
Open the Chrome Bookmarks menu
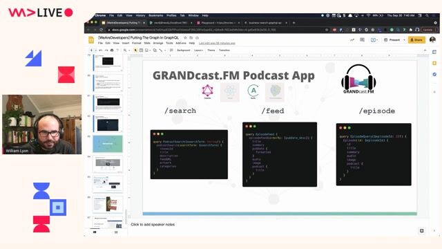[x=156, y=15]
